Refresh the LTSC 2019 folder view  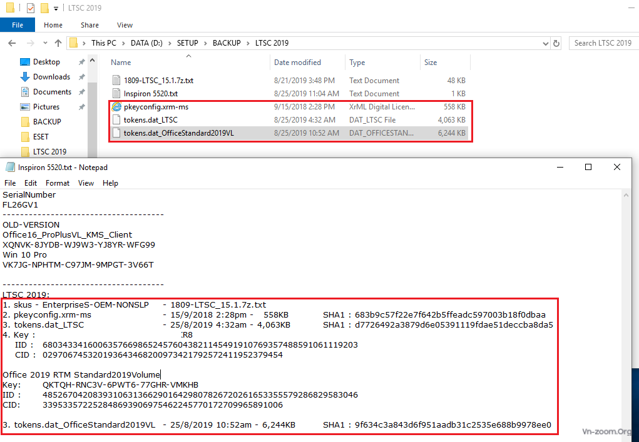click(x=556, y=43)
